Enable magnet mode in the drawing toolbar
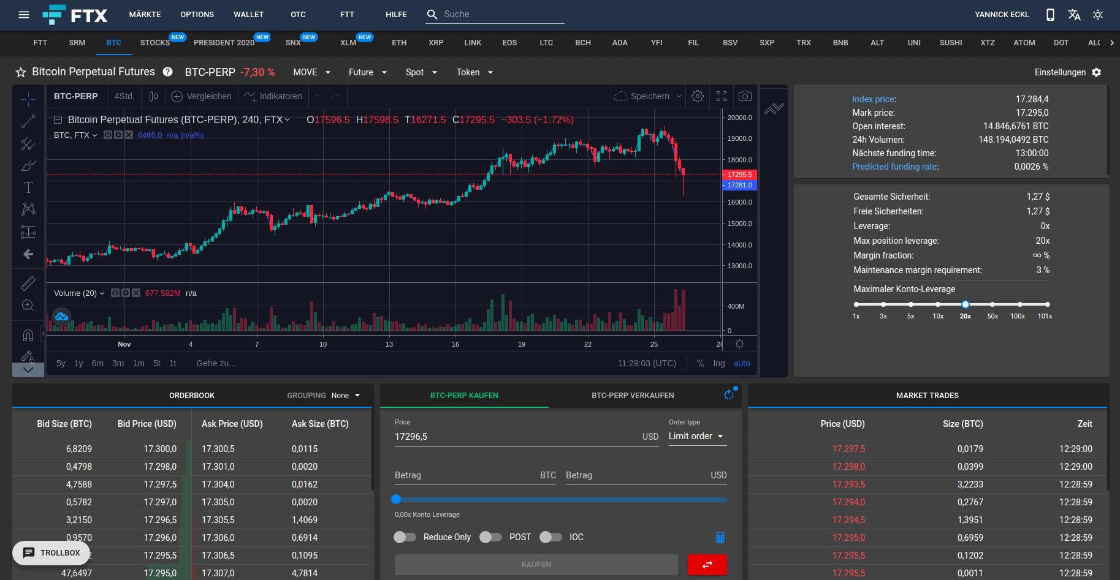Viewport: 1120px width, 580px height. [28, 335]
